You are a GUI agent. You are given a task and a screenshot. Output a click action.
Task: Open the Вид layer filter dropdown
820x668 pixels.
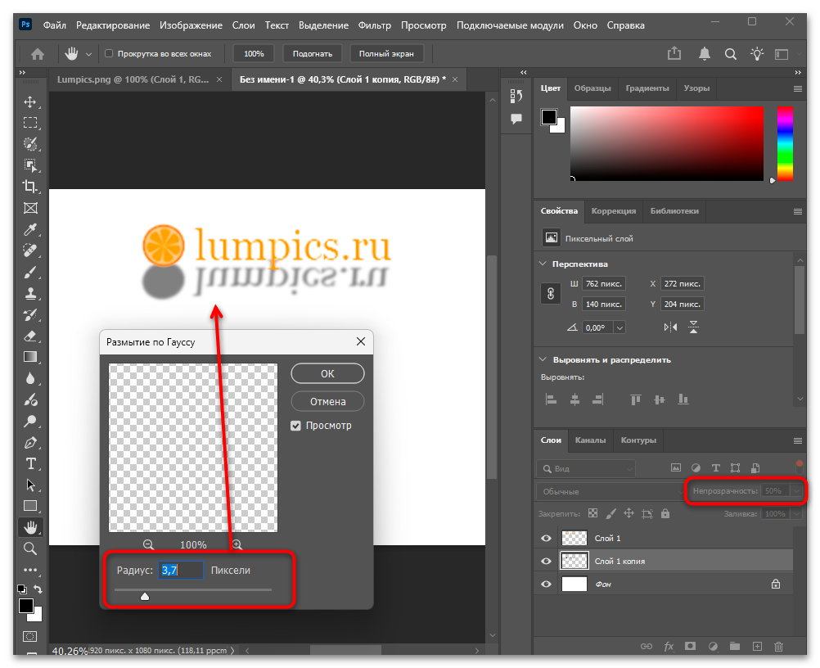[x=586, y=469]
